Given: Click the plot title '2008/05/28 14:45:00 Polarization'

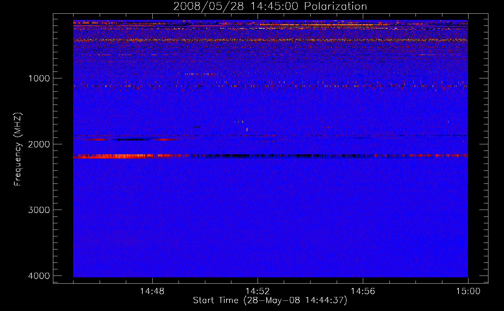Looking at the screenshot, I should (x=270, y=6).
